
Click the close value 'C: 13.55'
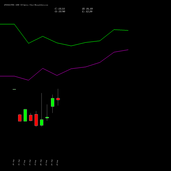[x=60, y=9]
